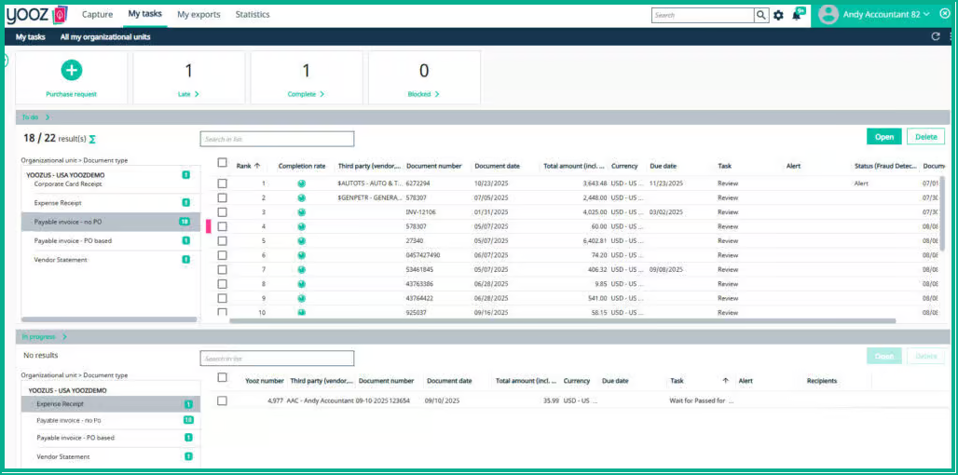Click the refresh icon in the dark bar

[935, 36]
